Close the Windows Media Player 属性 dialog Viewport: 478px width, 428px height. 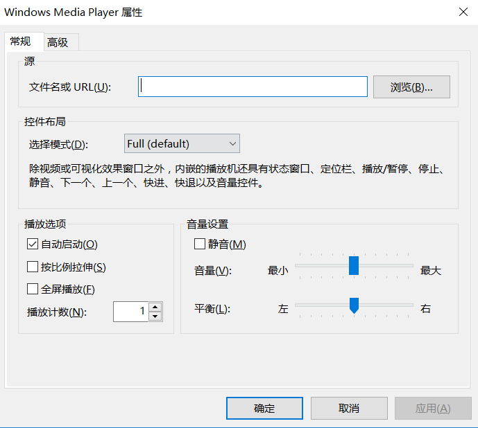click(463, 12)
